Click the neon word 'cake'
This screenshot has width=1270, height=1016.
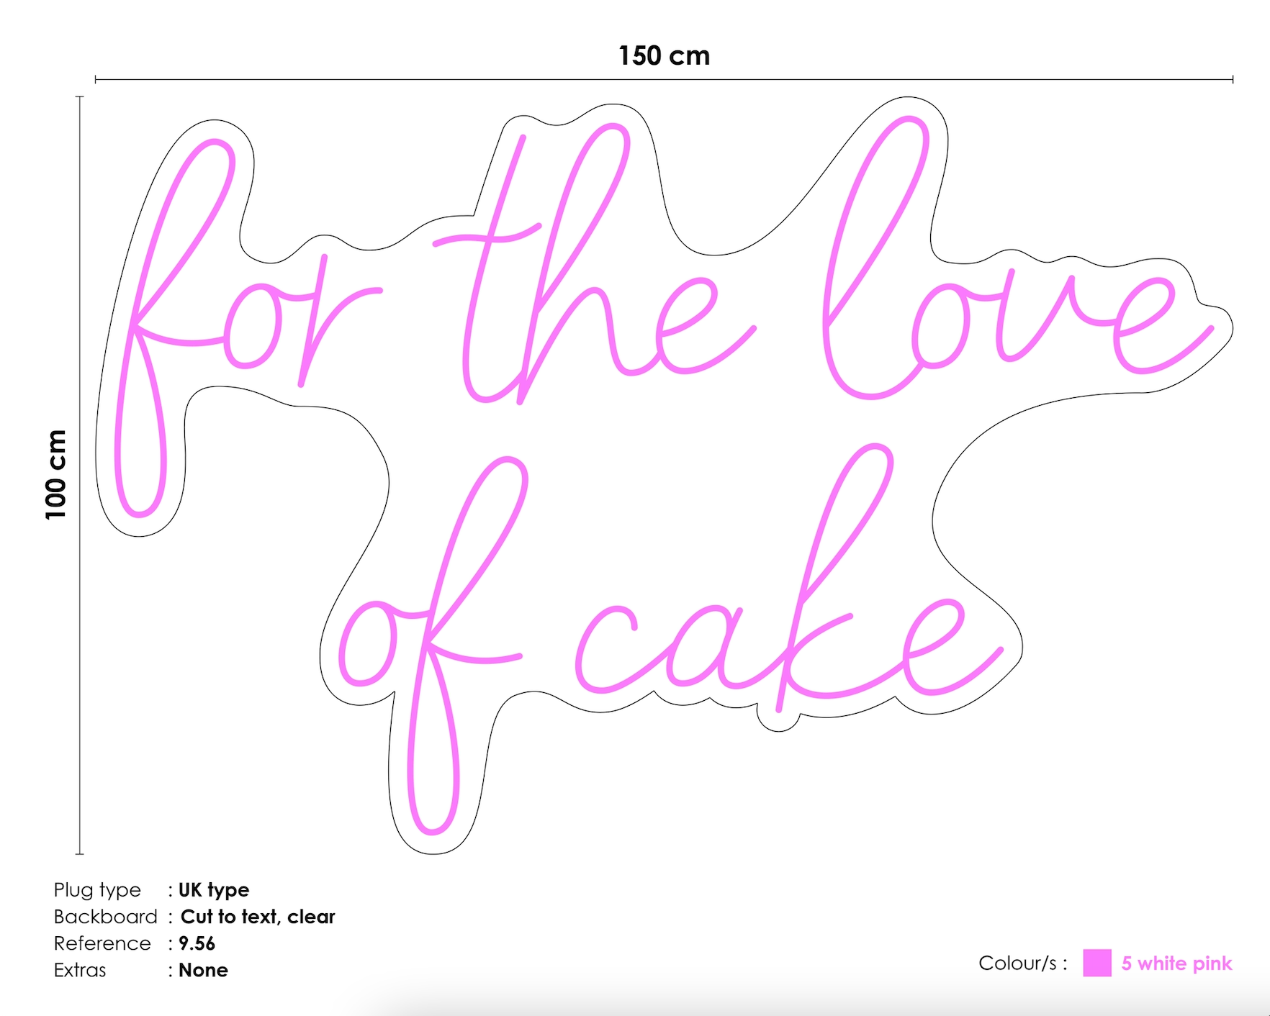point(789,578)
